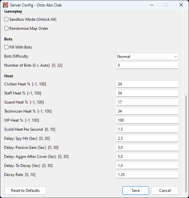Open the Bots Difficulty dropdown
189x198 pixels.
click(147, 56)
